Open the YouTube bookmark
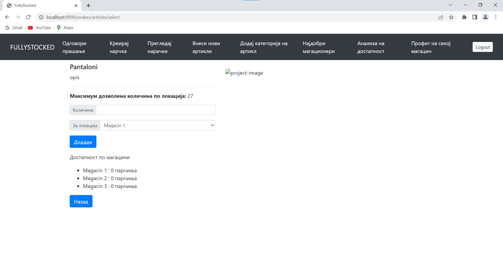 (x=40, y=28)
